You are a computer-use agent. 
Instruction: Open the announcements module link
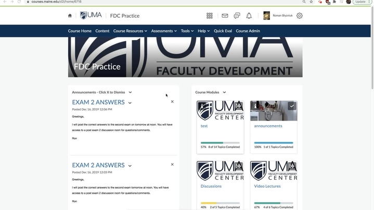[268, 126]
